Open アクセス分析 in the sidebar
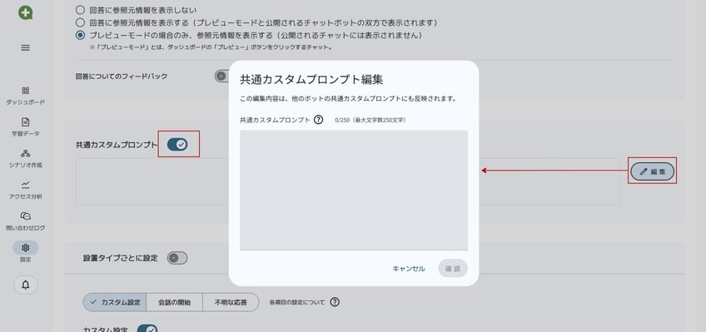 (x=26, y=191)
